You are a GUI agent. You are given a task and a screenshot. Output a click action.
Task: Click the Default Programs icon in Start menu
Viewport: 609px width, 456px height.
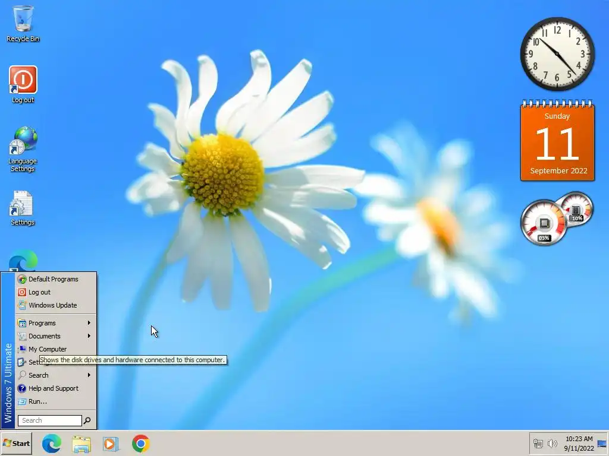coord(22,279)
